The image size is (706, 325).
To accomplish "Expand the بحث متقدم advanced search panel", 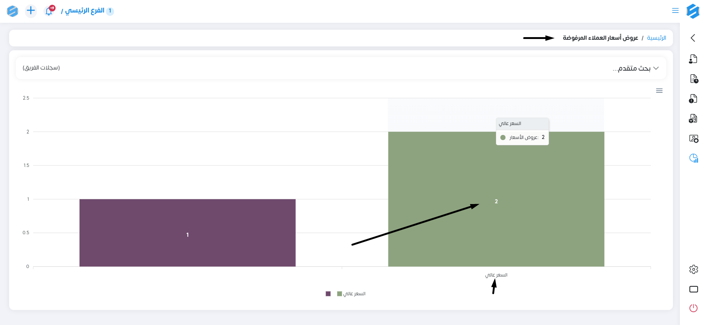I will pyautogui.click(x=635, y=68).
